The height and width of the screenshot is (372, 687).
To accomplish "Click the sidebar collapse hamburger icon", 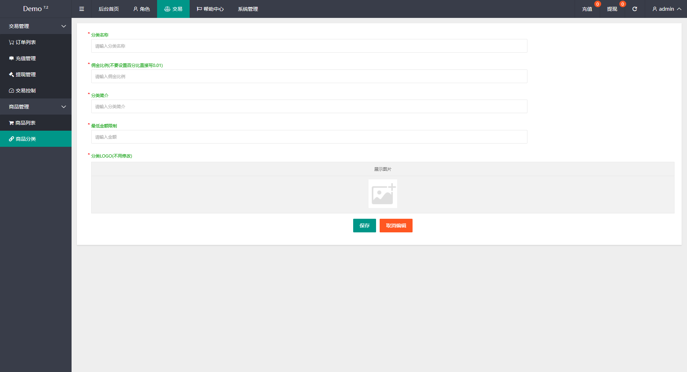I will pos(82,9).
